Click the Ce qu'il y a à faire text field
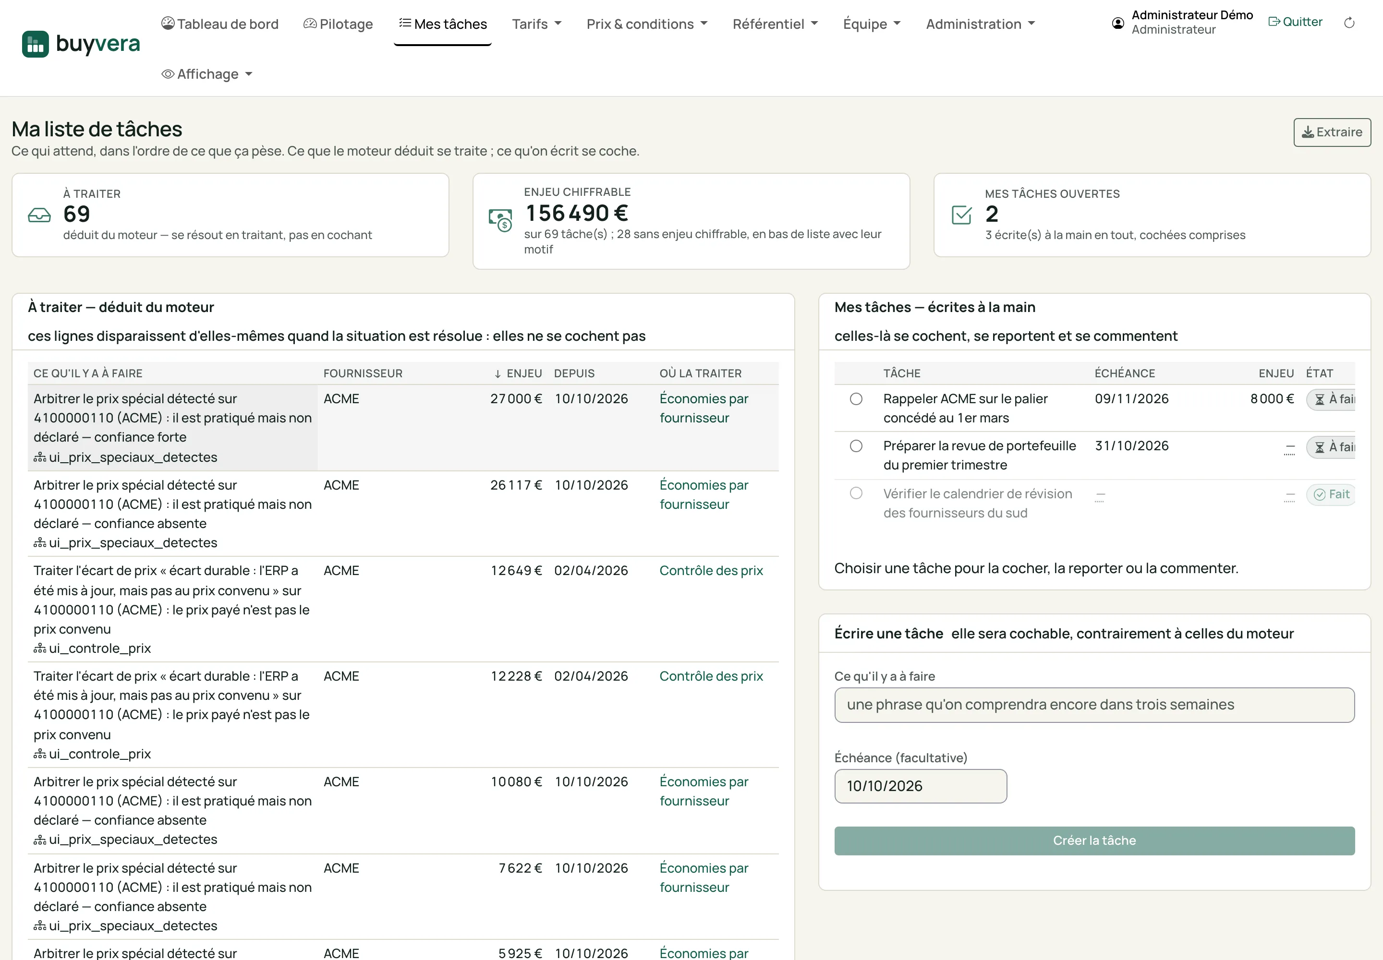 point(1094,705)
